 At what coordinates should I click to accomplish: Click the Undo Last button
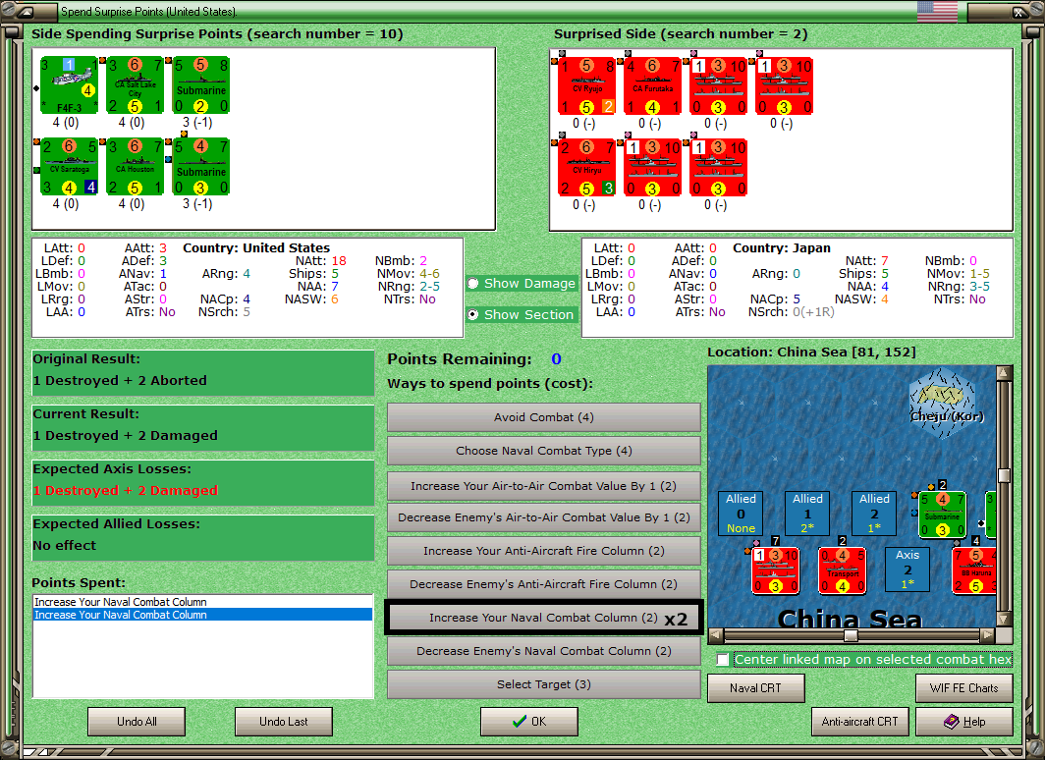coord(283,722)
